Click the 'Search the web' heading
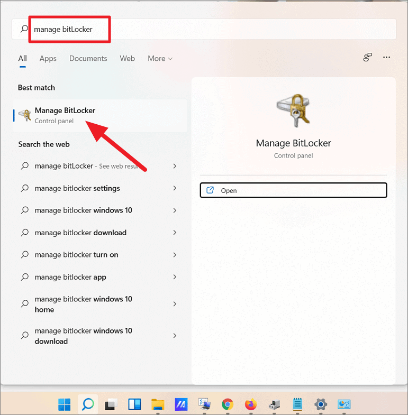This screenshot has height=415, width=408. [x=44, y=144]
